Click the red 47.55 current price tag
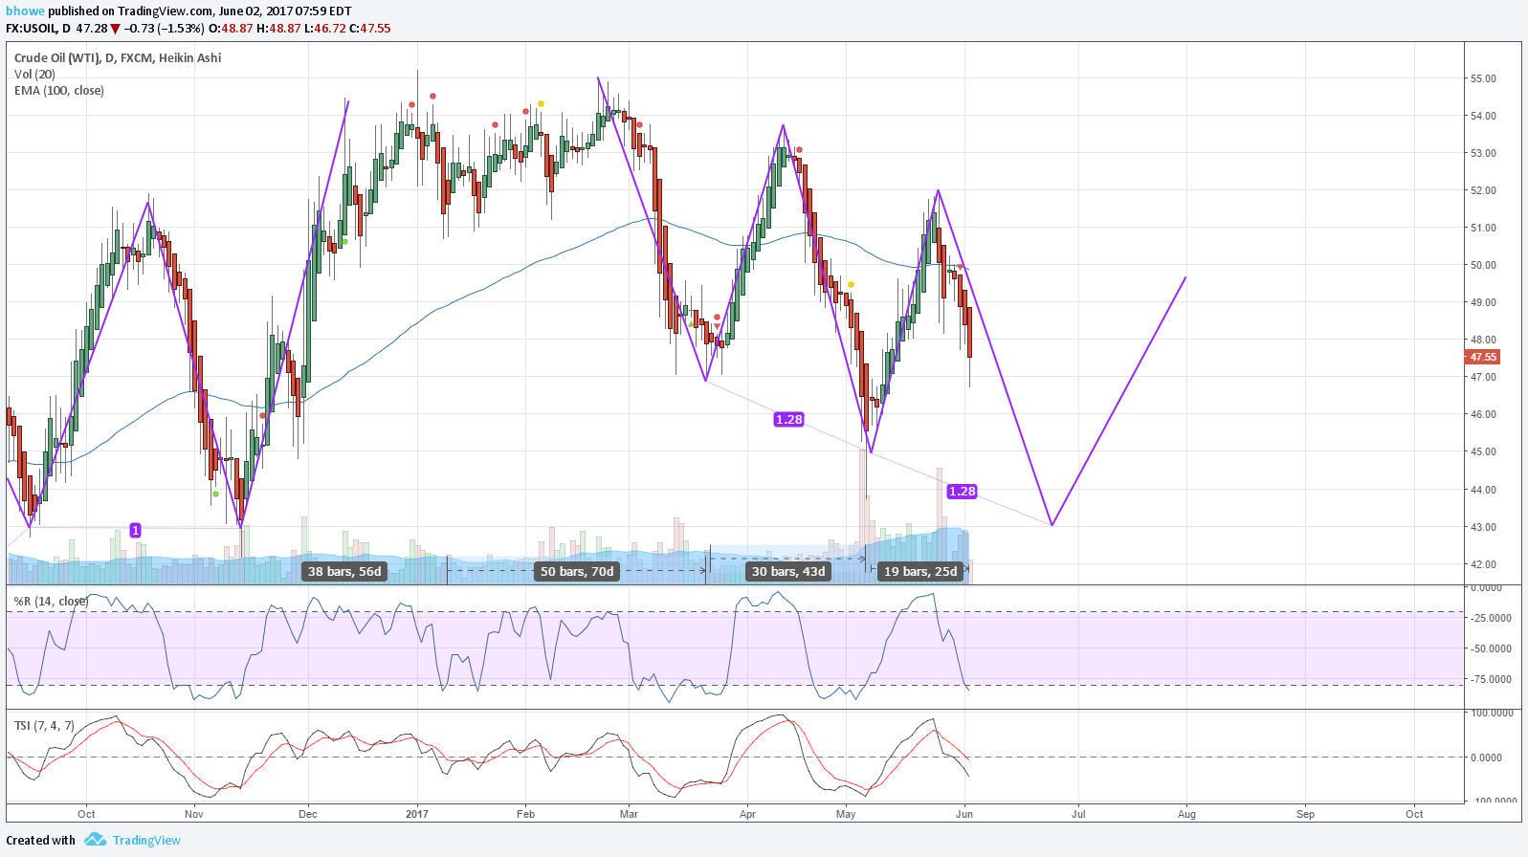Viewport: 1528px width, 857px height. [x=1482, y=357]
